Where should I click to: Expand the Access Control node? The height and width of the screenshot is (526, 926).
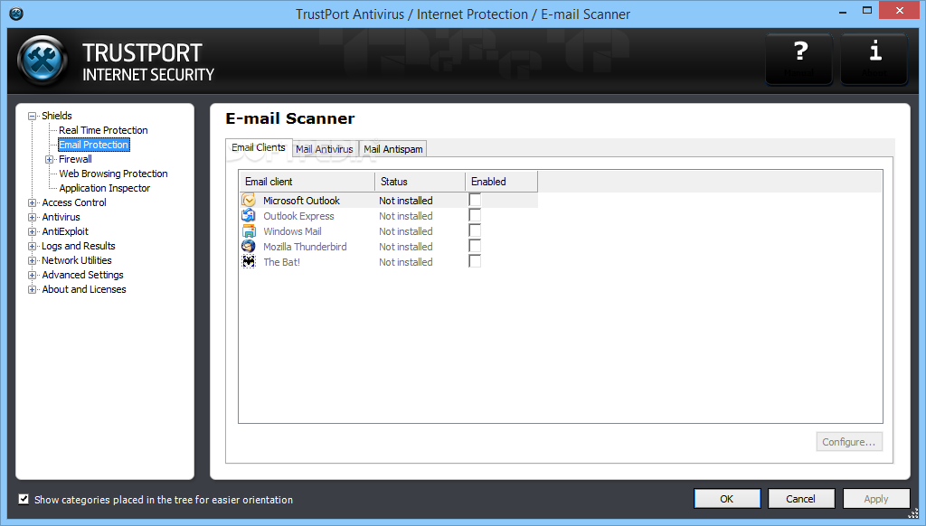(x=33, y=203)
